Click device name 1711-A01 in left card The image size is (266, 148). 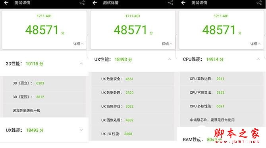(x=44, y=16)
